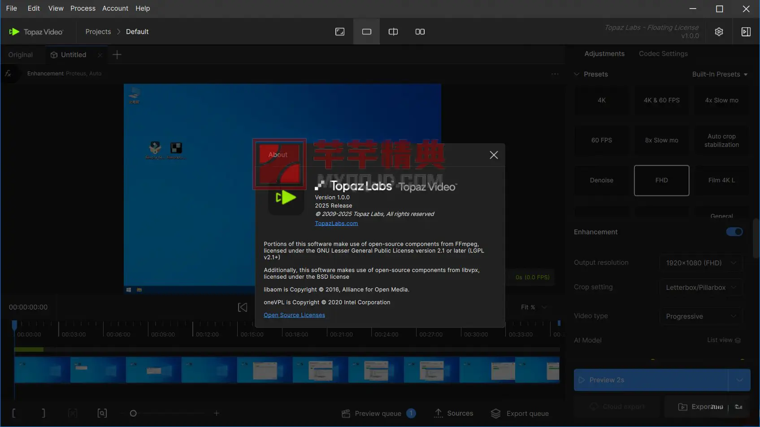Screen dimensions: 760x427
Task: Open the Edit menu
Action: pyautogui.click(x=34, y=9)
